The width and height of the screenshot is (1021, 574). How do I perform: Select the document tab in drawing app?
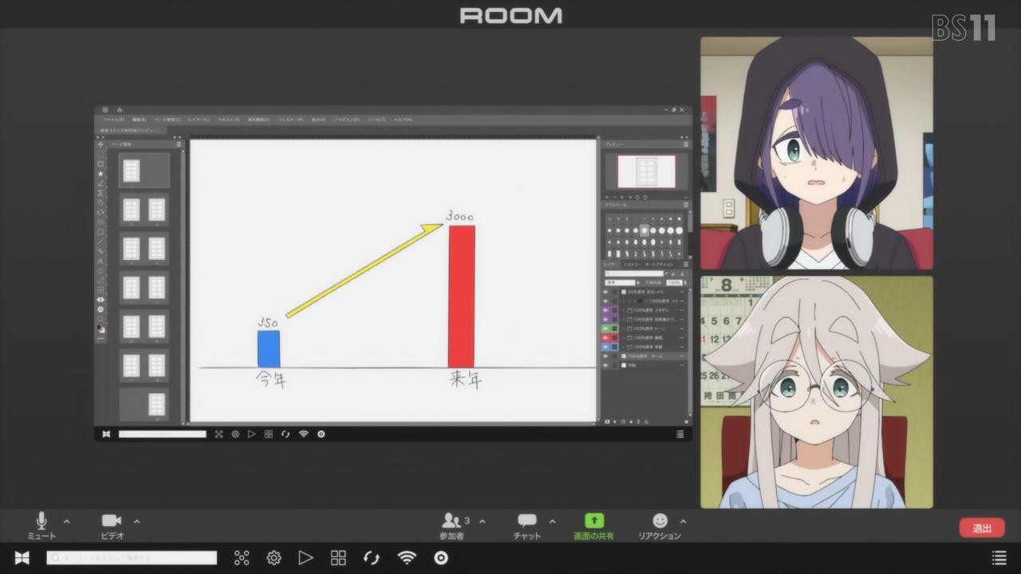click(131, 130)
